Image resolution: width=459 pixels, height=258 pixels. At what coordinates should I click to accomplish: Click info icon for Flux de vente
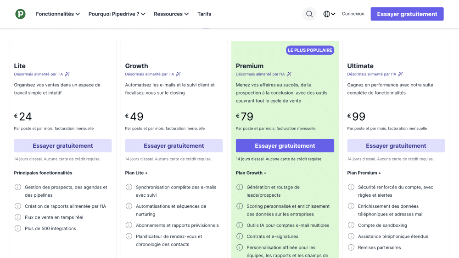(18, 217)
